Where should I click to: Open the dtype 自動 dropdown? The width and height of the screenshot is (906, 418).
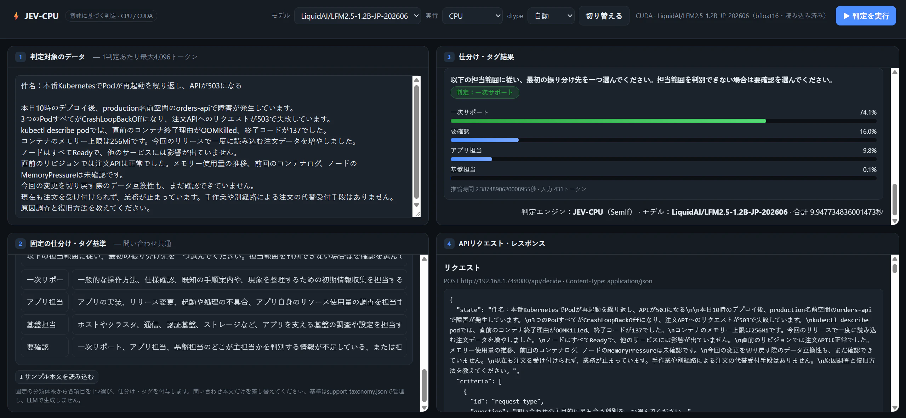tap(551, 16)
